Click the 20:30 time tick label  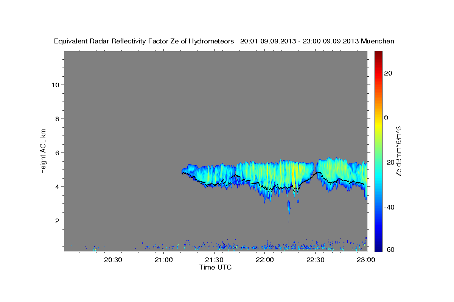[x=113, y=260]
